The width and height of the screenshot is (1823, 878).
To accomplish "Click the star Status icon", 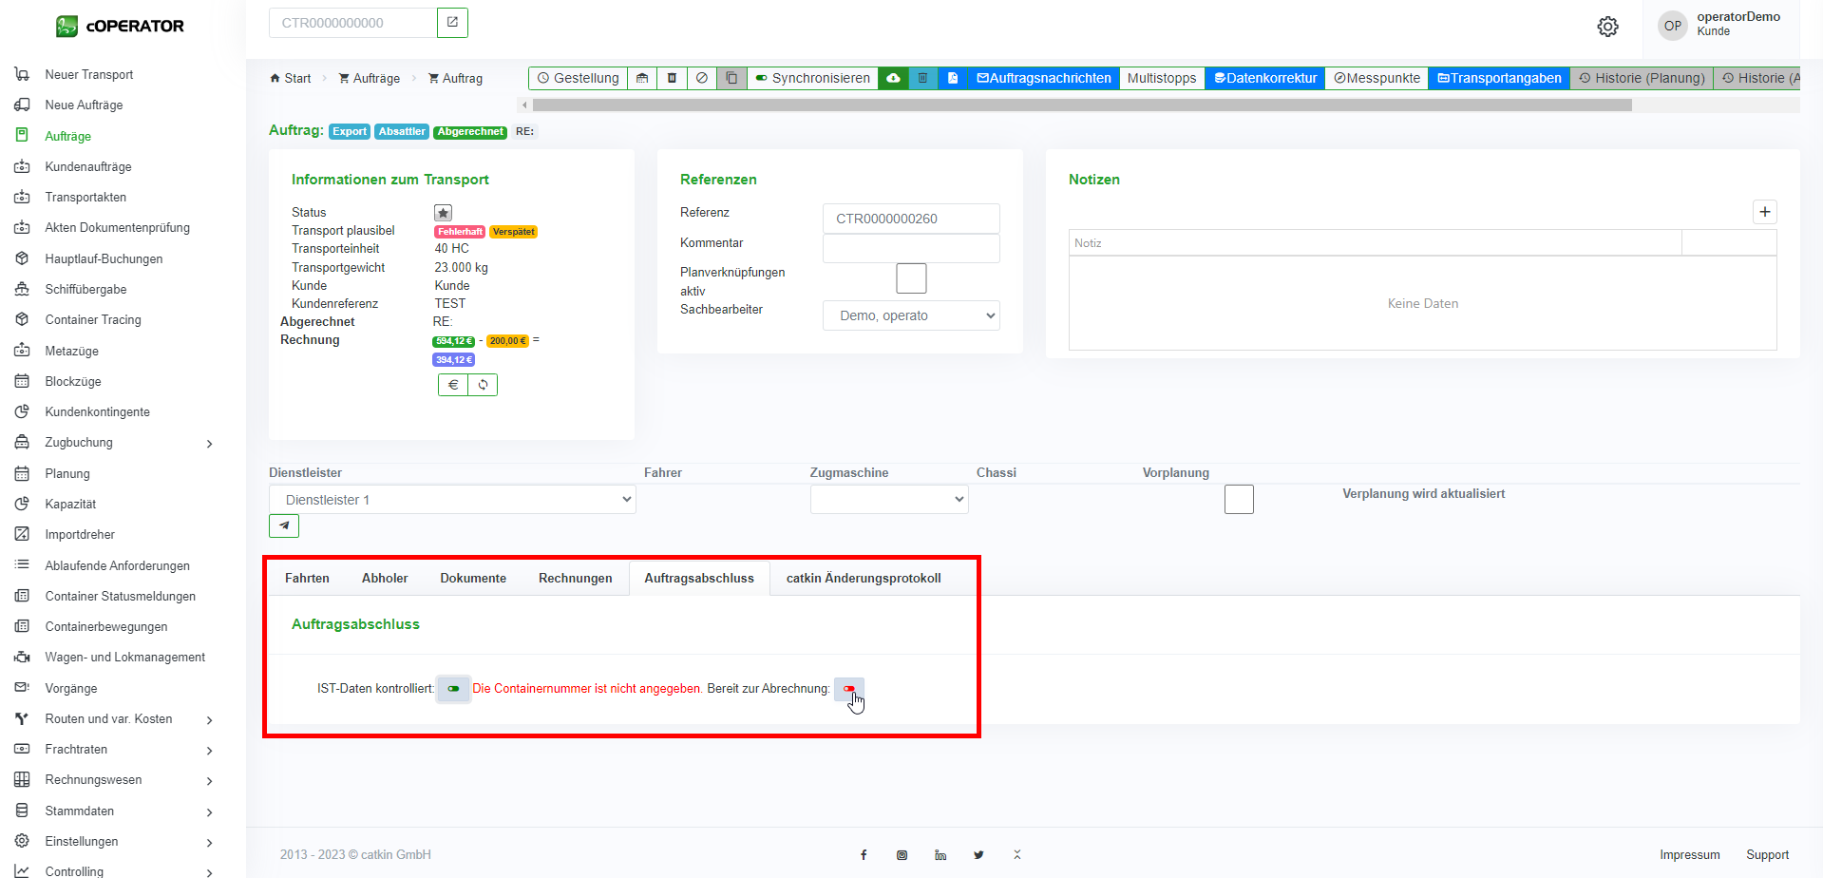I will coord(443,213).
